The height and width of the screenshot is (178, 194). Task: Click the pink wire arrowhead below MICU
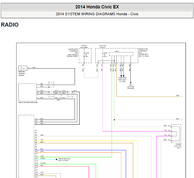124,76
